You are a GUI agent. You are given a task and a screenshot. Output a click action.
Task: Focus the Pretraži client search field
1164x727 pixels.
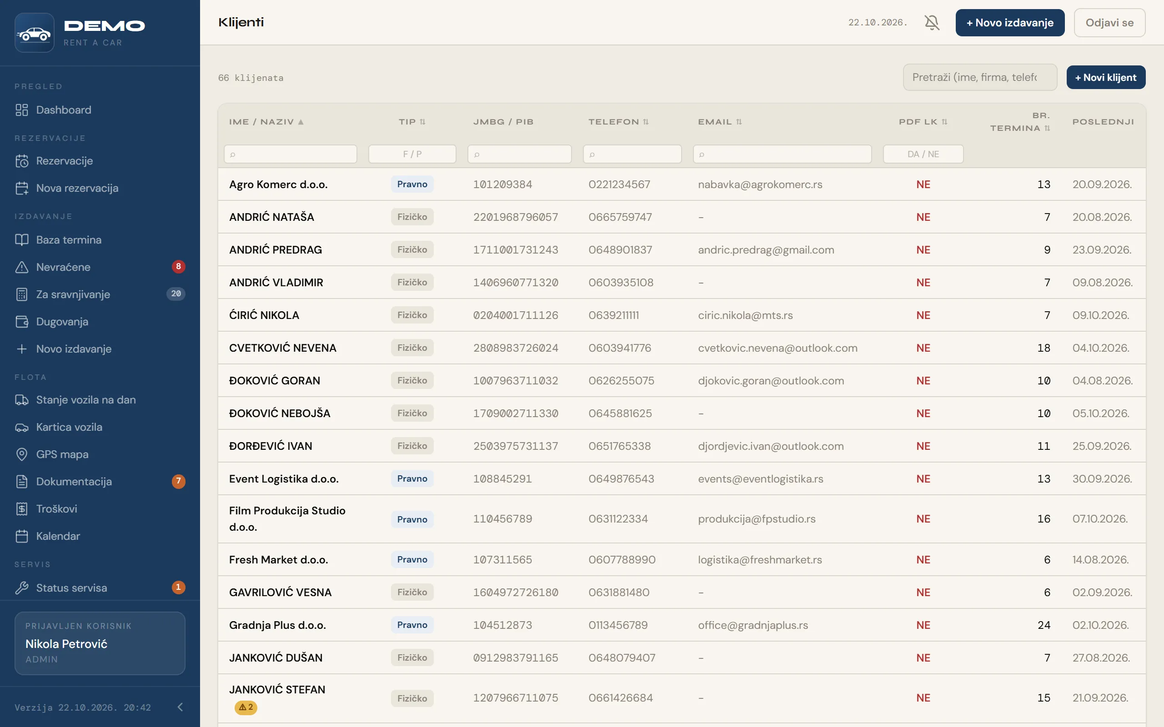980,77
